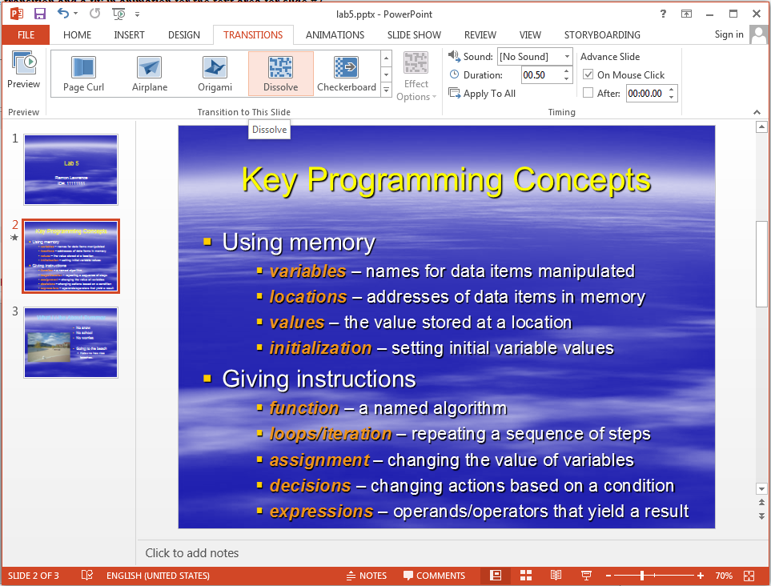Open the Effect Options menu
Image resolution: width=771 pixels, height=586 pixels.
pos(416,77)
